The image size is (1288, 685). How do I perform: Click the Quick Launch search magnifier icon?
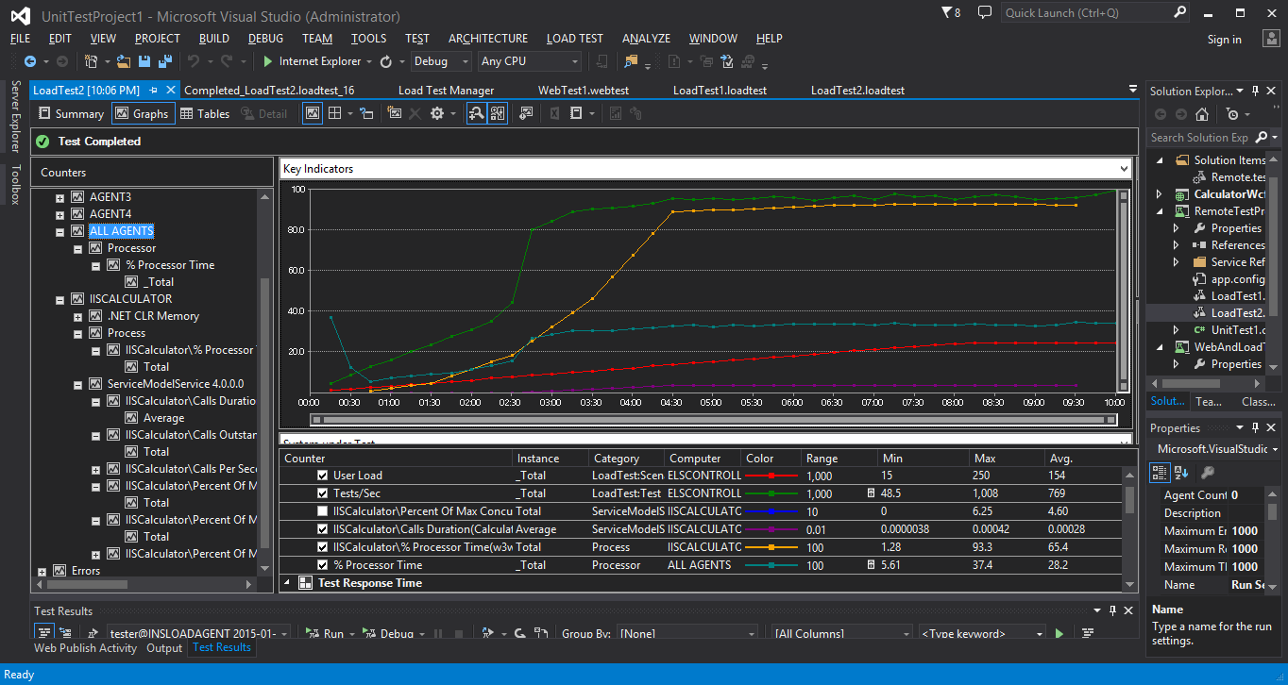coord(1179,12)
